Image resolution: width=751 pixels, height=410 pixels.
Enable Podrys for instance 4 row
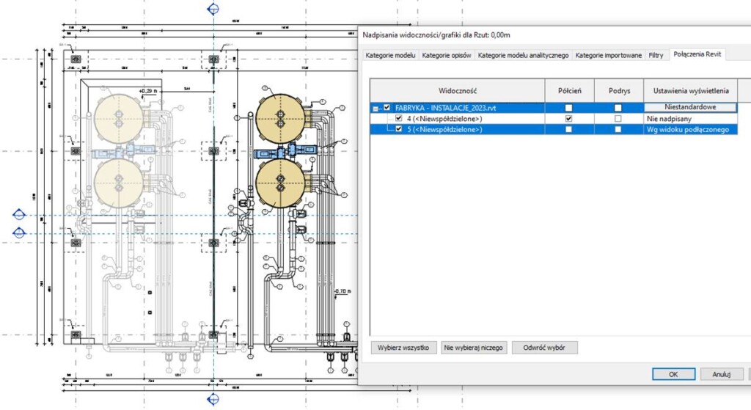click(x=618, y=118)
